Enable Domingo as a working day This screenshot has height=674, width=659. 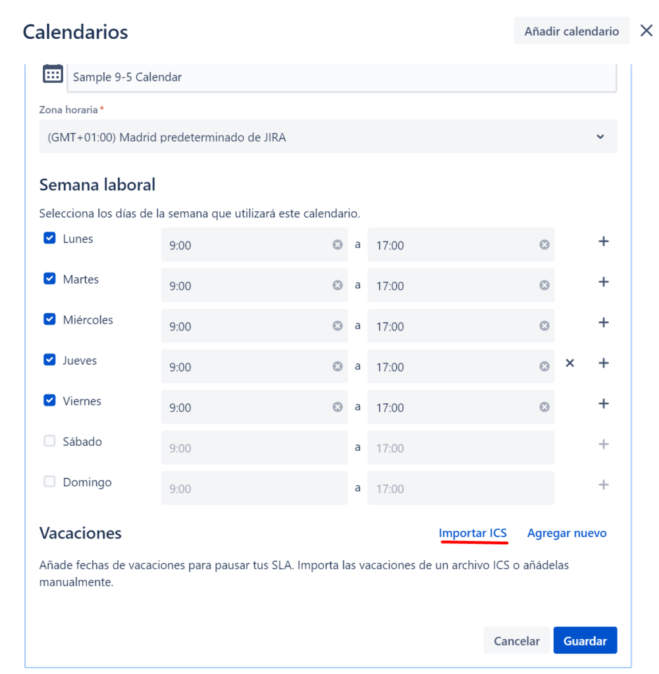[x=49, y=481]
